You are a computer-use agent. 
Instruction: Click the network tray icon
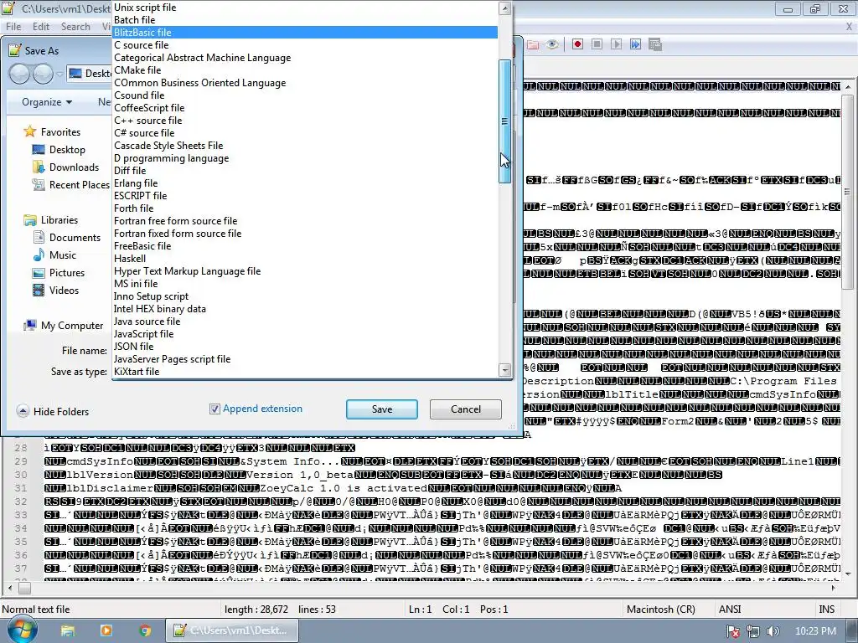(753, 631)
